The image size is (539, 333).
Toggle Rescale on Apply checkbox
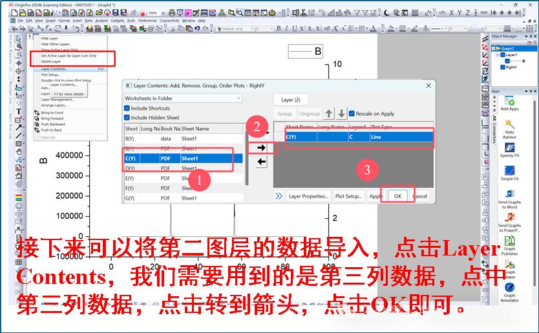[x=352, y=114]
